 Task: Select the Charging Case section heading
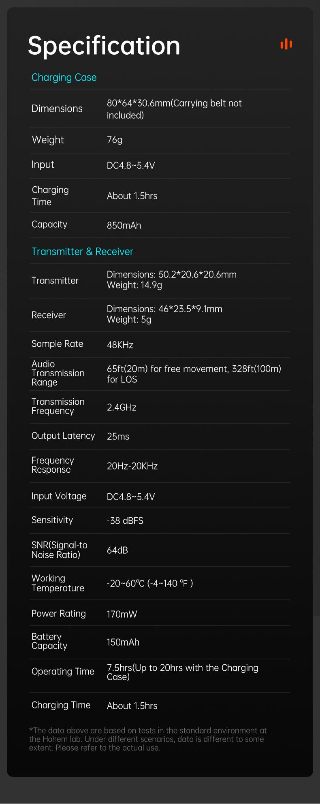(64, 77)
